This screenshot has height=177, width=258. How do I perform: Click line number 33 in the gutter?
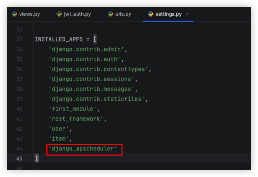point(19,39)
